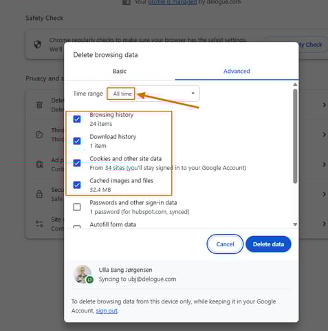Check Passwords and other sign-in data
This screenshot has height=331, width=328.
pos(77,207)
